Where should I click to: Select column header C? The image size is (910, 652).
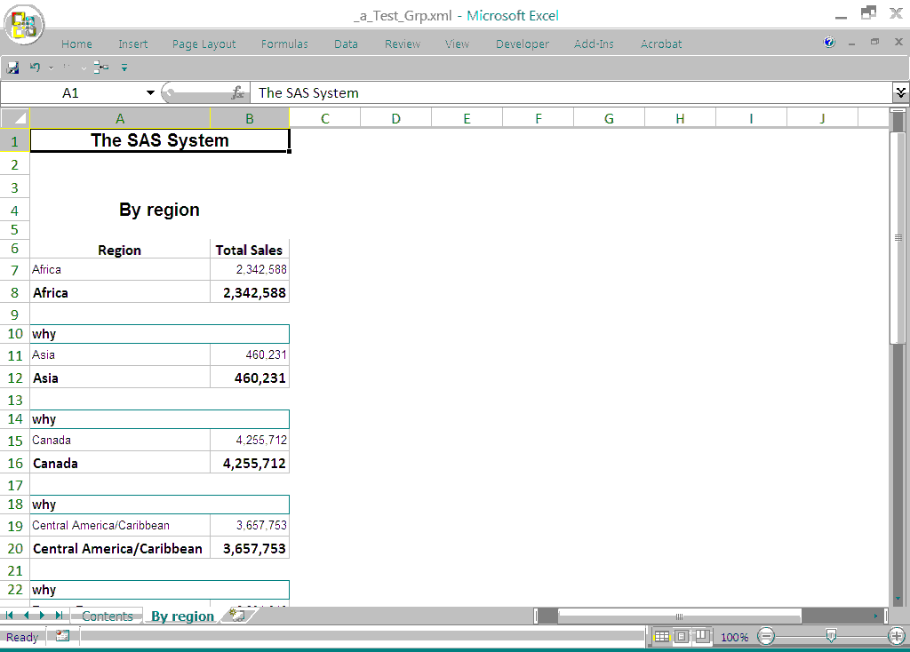click(x=325, y=118)
